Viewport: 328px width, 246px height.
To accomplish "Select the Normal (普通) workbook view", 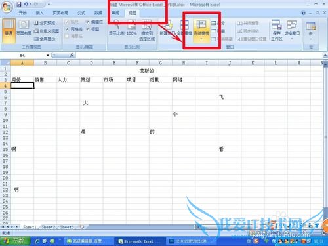I will pos(9,31).
